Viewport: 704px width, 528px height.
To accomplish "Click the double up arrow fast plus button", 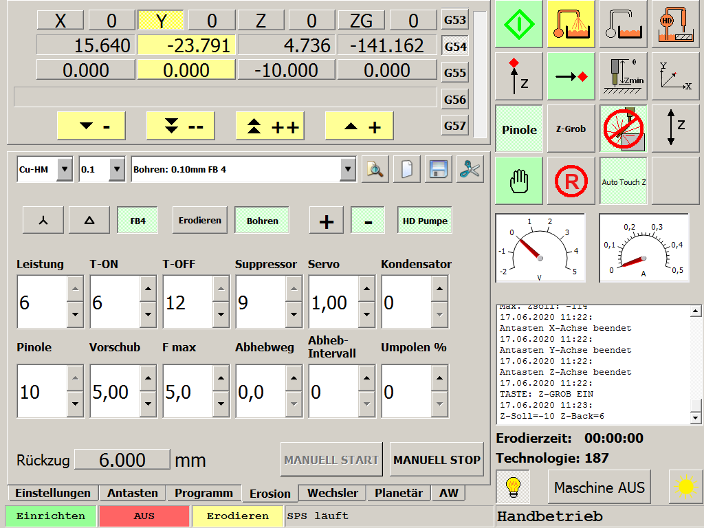I will pos(269,126).
